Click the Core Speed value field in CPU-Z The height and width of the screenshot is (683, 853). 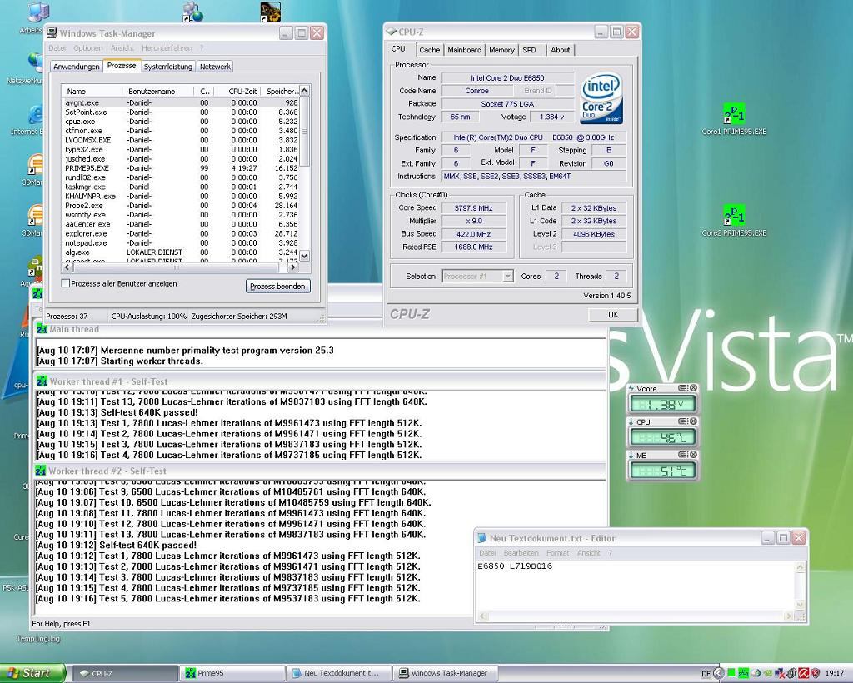[474, 207]
